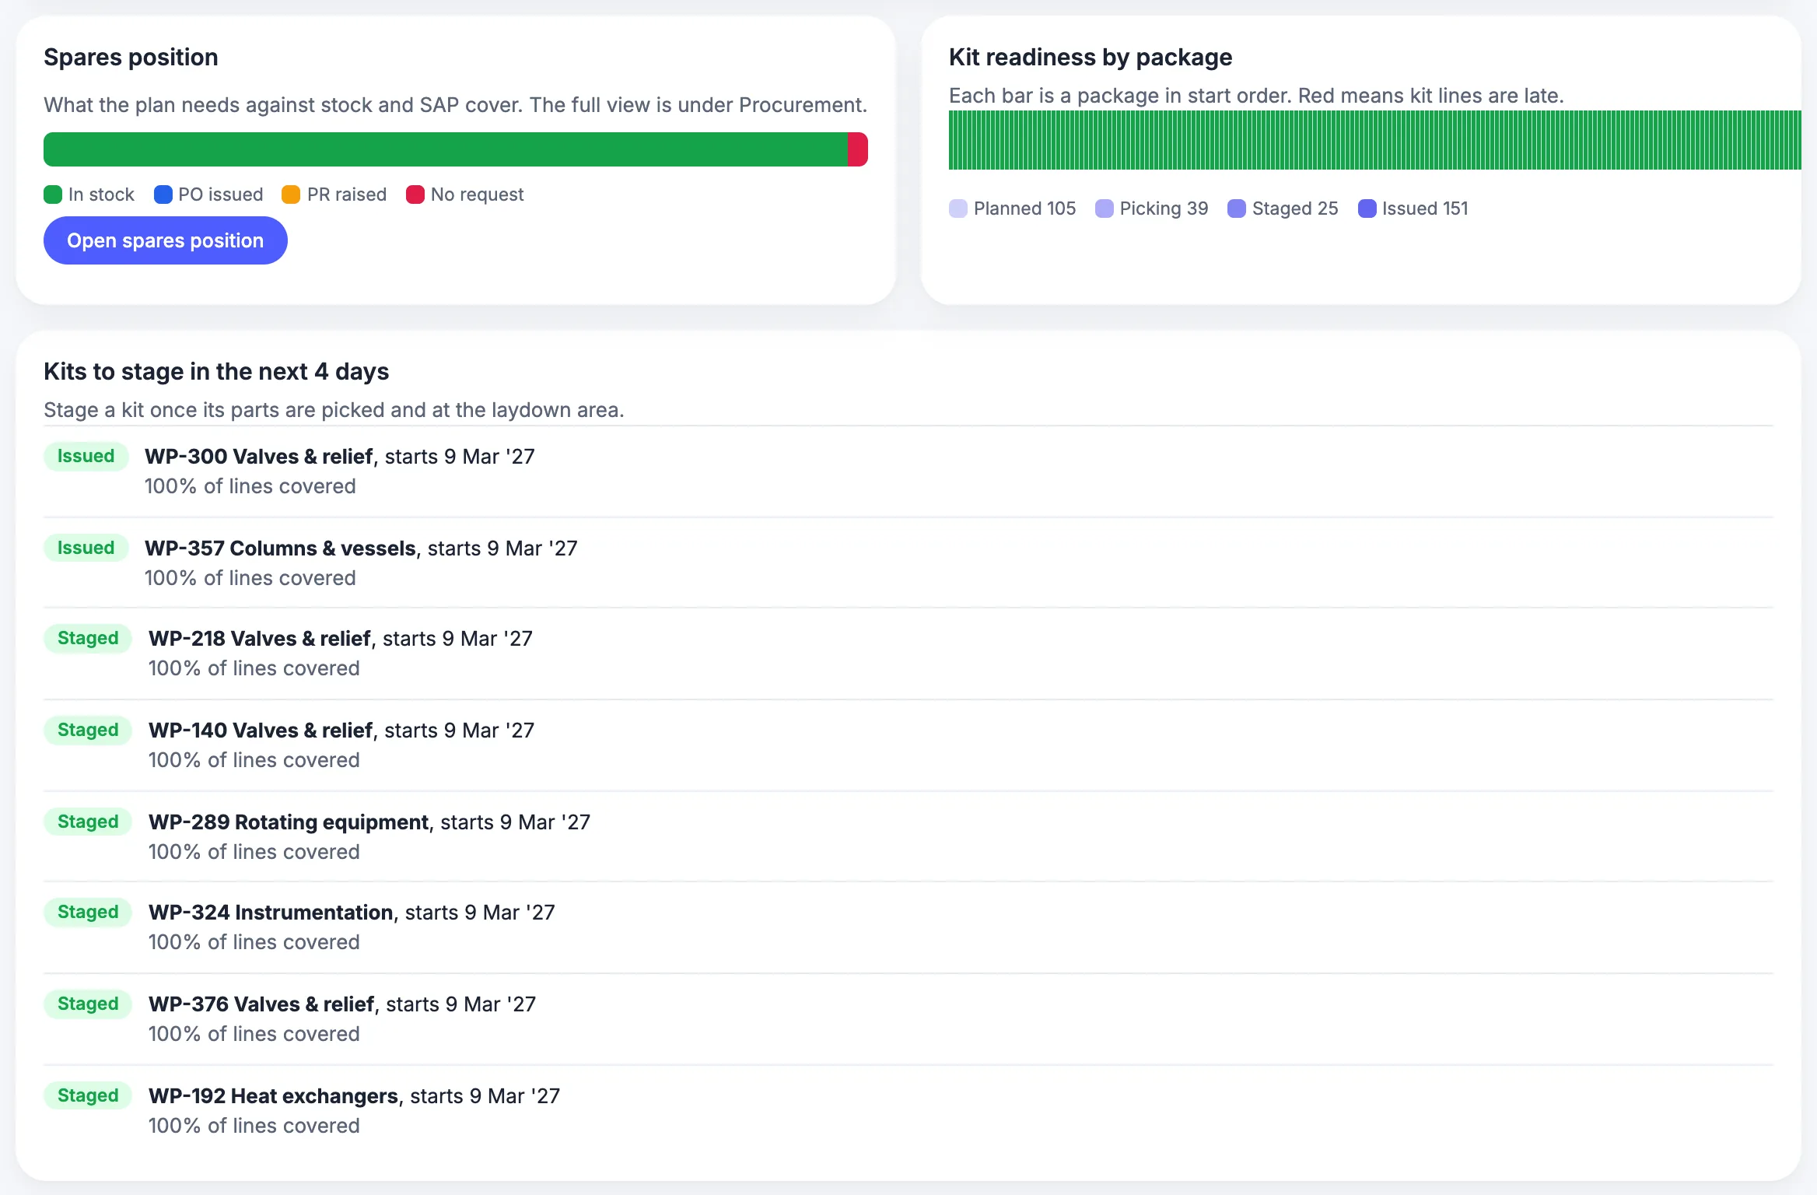This screenshot has height=1195, width=1817.
Task: Click the Picking 39 legend swatch
Action: (x=1105, y=209)
